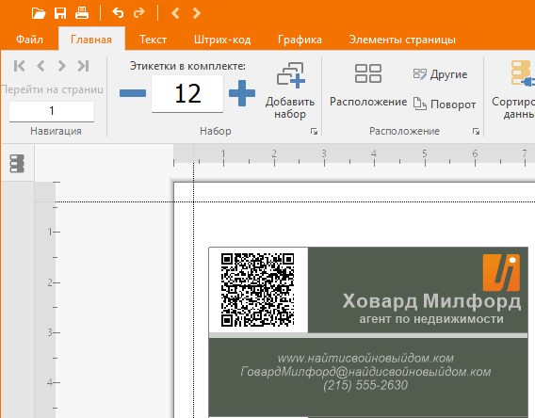Image resolution: width=535 pixels, height=418 pixels.
Task: Open the Расположение layout button
Action: 368,86
